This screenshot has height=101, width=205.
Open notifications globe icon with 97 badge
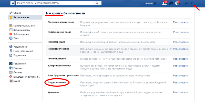177,3
